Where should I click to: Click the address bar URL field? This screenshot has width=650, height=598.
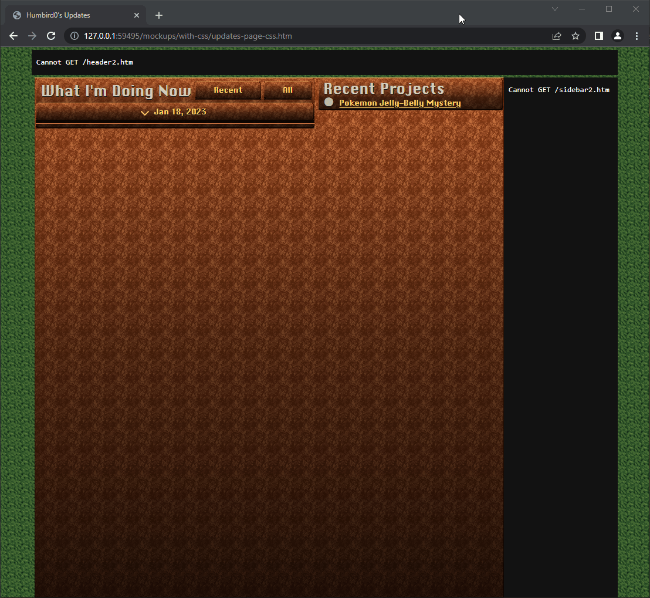click(293, 36)
